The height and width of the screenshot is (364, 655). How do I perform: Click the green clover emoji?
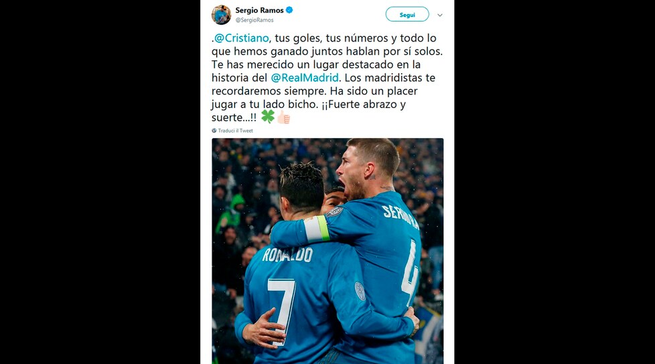click(x=268, y=117)
